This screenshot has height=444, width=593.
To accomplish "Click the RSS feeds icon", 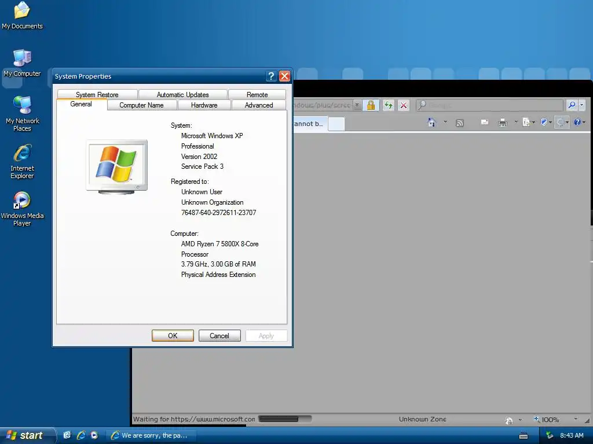I will click(459, 123).
